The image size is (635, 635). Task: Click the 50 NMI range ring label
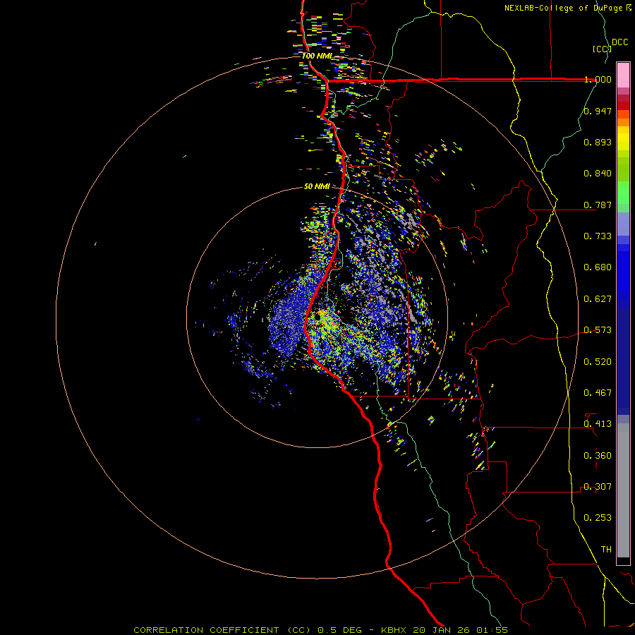point(317,187)
